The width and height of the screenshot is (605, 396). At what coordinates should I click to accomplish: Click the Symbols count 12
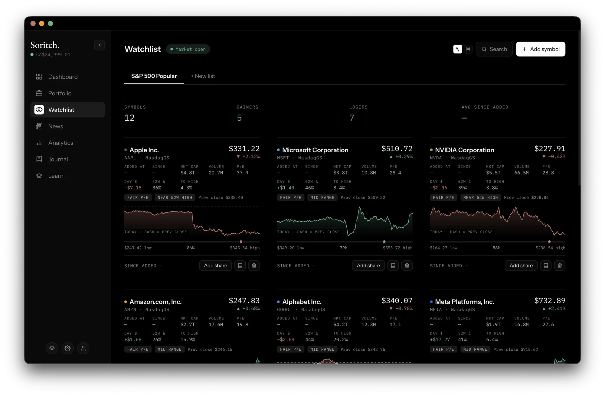coord(129,118)
